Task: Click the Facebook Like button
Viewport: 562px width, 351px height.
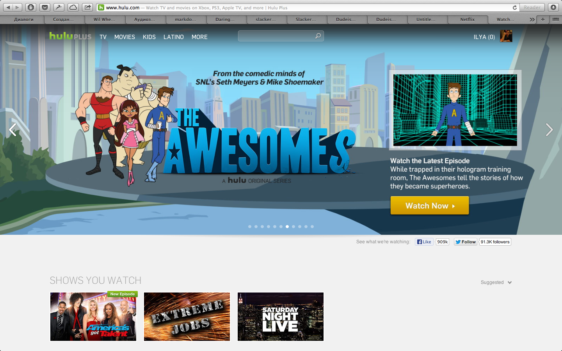Action: pyautogui.click(x=424, y=242)
